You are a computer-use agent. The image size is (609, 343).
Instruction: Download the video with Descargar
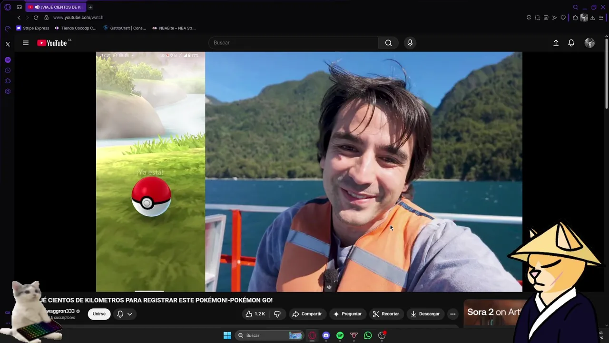coord(425,314)
